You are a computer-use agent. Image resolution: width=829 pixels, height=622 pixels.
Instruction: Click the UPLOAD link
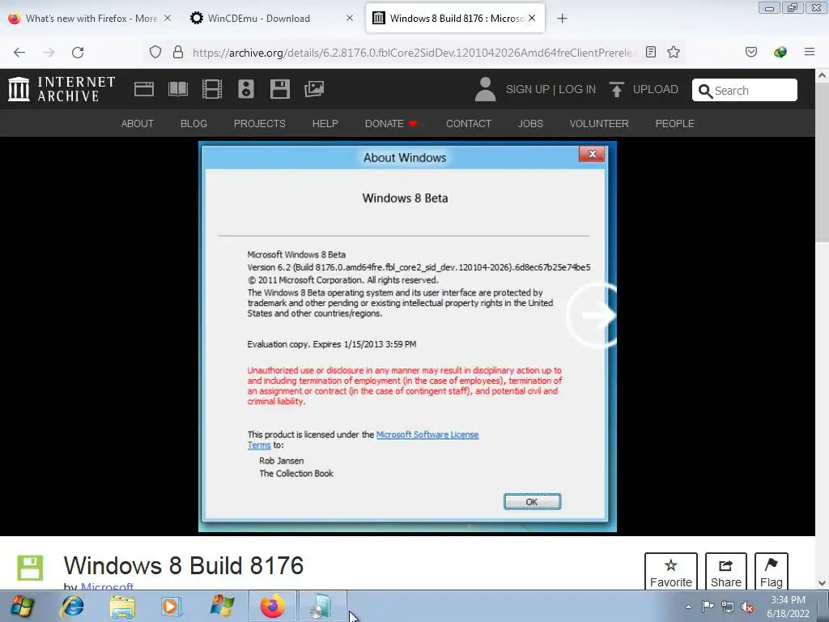click(656, 89)
